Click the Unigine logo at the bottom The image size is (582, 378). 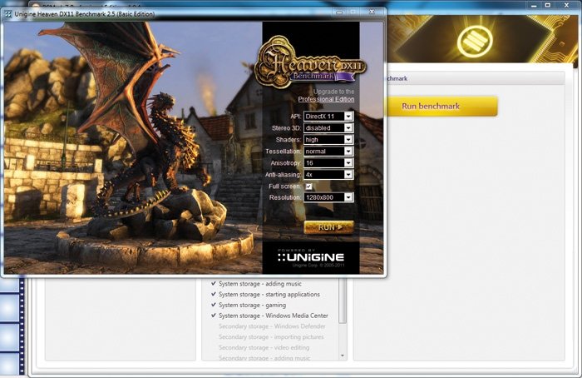tap(311, 257)
